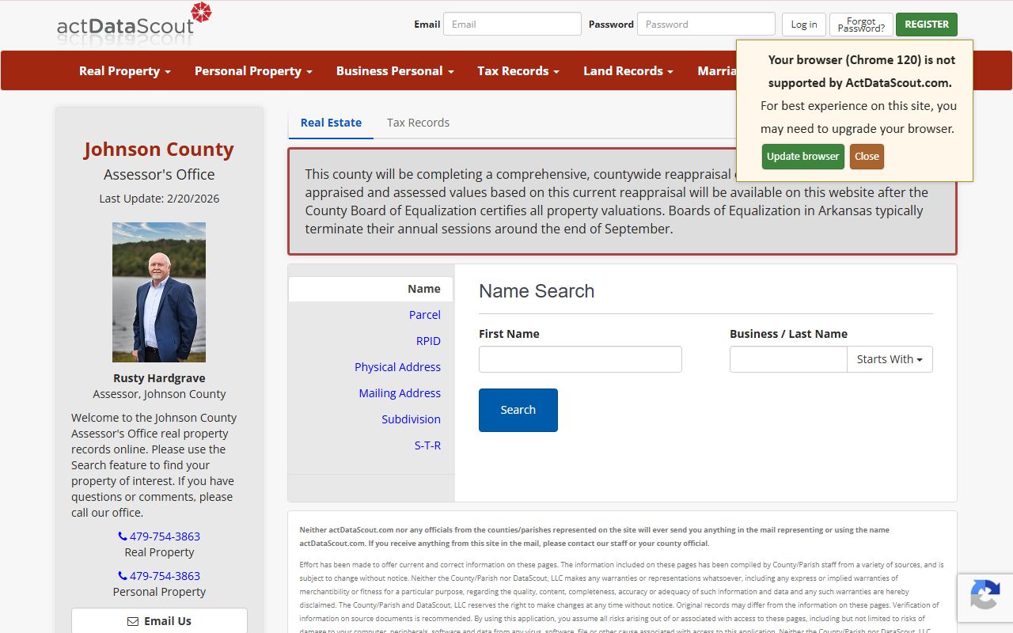Screen dimensions: 1013x633
Task: Select the Name search type
Action: tap(371, 289)
